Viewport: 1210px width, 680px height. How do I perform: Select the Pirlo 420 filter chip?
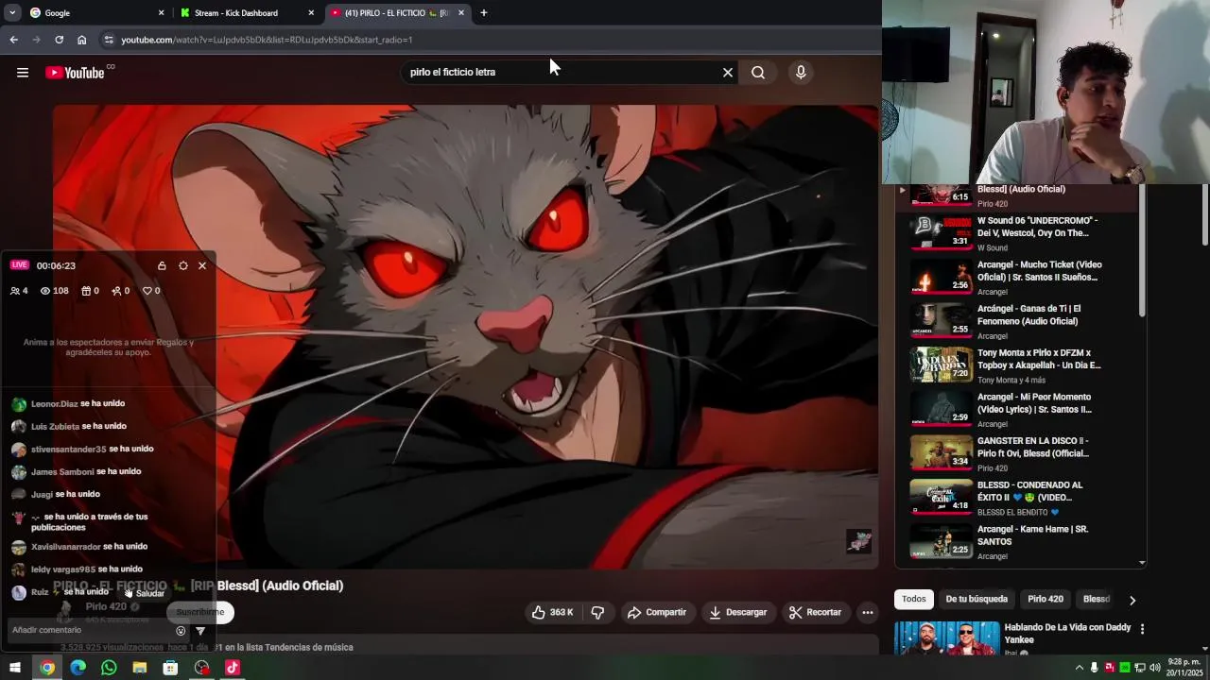pos(1046,599)
